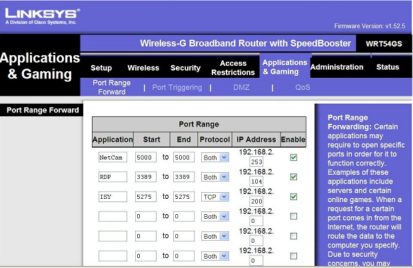The image size is (413, 268).
Task: Click the RDP IP field 104
Action: pos(256,181)
